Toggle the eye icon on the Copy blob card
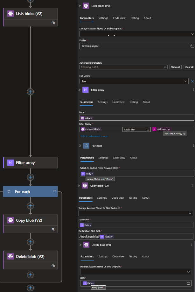 pos(53,229)
